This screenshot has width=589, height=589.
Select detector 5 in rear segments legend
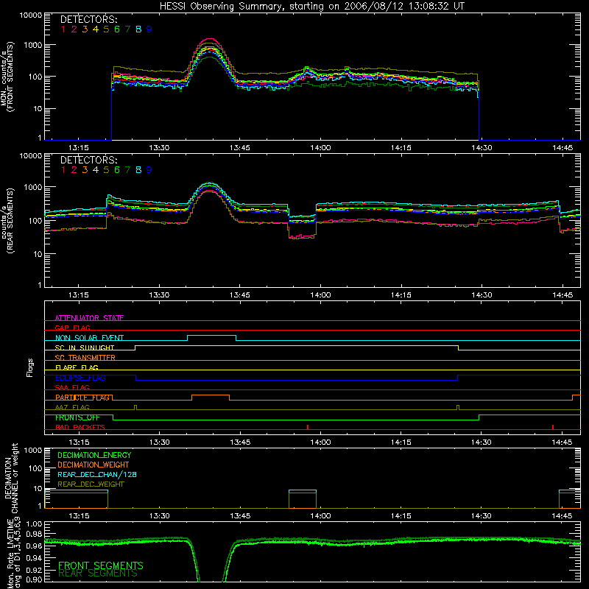(106, 170)
